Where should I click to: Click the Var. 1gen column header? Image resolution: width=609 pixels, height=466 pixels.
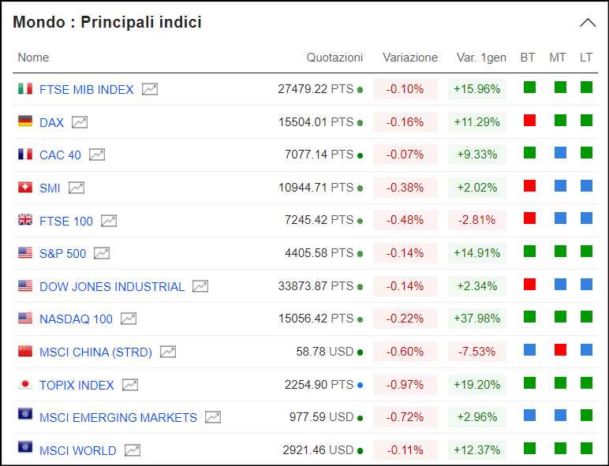tap(481, 58)
